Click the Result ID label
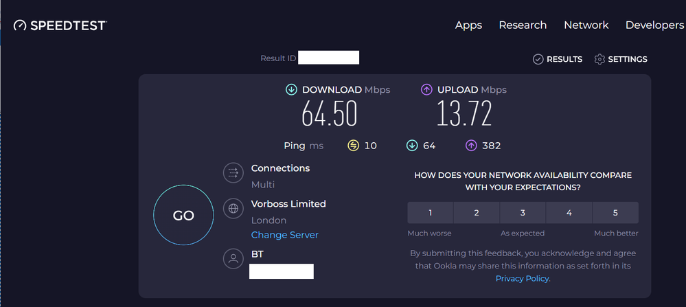The width and height of the screenshot is (686, 307). click(x=278, y=58)
